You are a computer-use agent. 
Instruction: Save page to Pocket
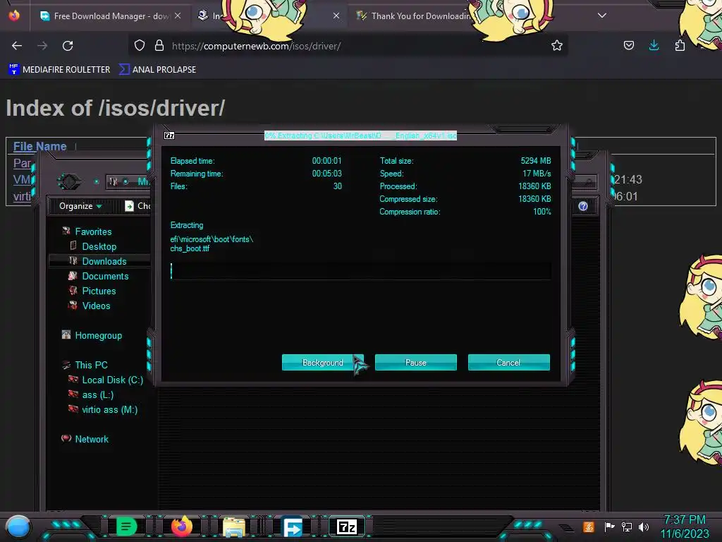[628, 46]
